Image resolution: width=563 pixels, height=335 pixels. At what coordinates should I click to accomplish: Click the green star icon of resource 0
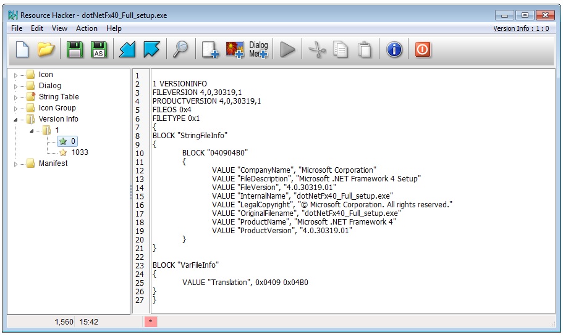pyautogui.click(x=63, y=141)
